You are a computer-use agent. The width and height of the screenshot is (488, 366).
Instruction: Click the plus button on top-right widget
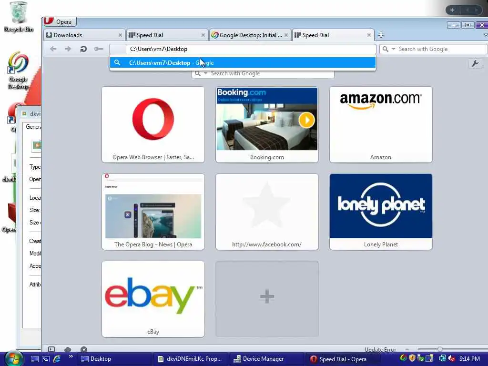click(x=452, y=10)
